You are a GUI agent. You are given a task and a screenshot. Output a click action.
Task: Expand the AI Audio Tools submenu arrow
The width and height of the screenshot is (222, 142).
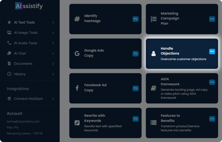coord(53,43)
